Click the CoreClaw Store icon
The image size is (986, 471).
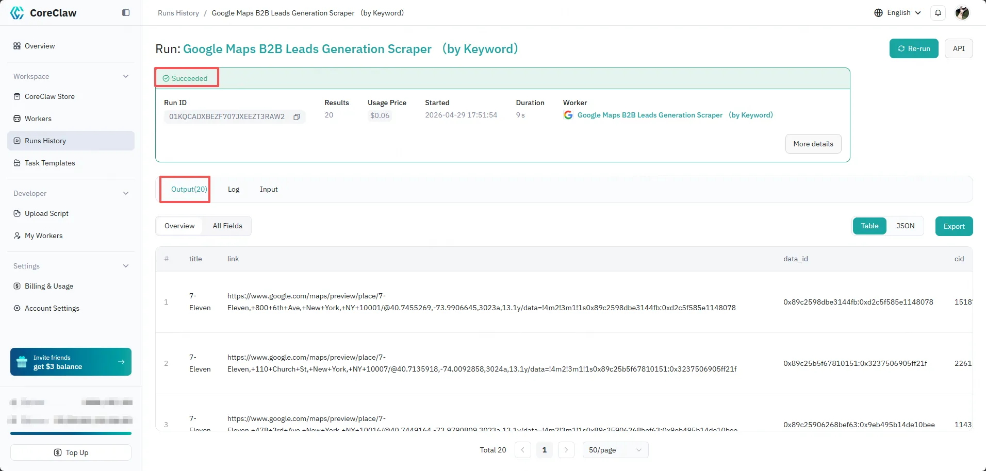17,96
